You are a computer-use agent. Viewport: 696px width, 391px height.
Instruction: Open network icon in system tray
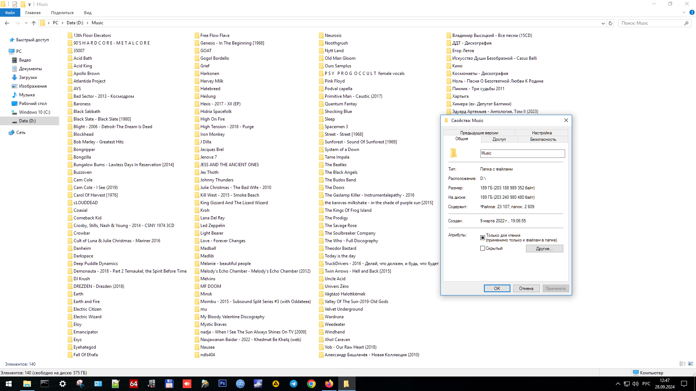[x=627, y=384]
